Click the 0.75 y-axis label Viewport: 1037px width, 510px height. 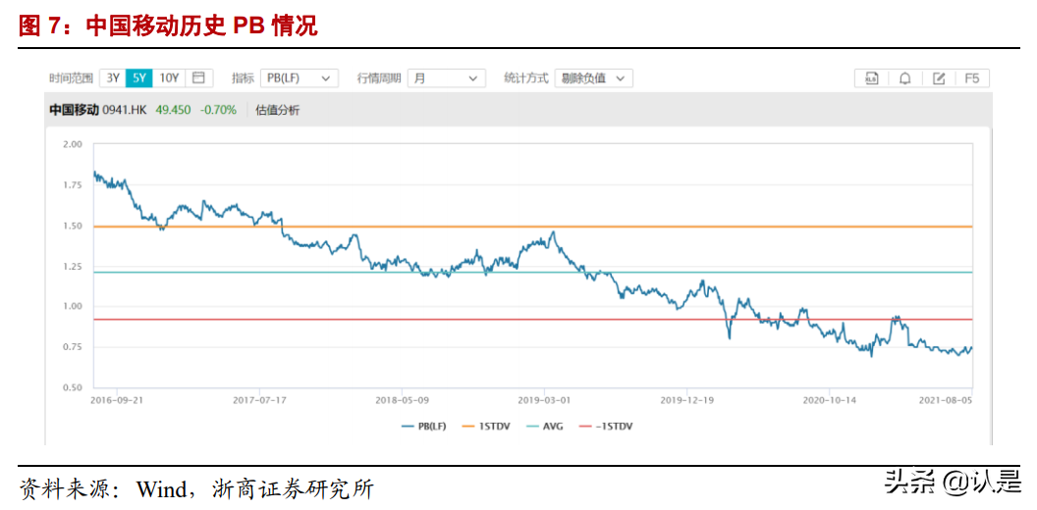click(74, 347)
